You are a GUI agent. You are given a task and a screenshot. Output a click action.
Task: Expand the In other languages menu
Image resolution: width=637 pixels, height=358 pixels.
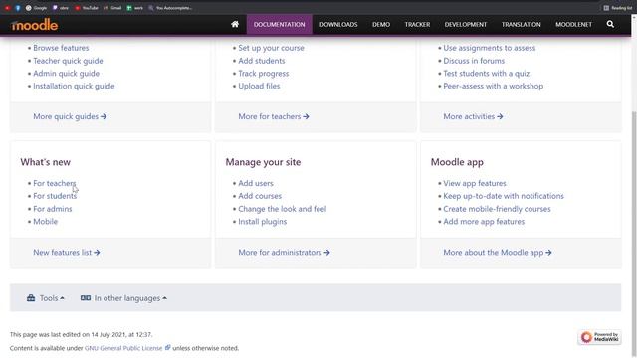(123, 298)
